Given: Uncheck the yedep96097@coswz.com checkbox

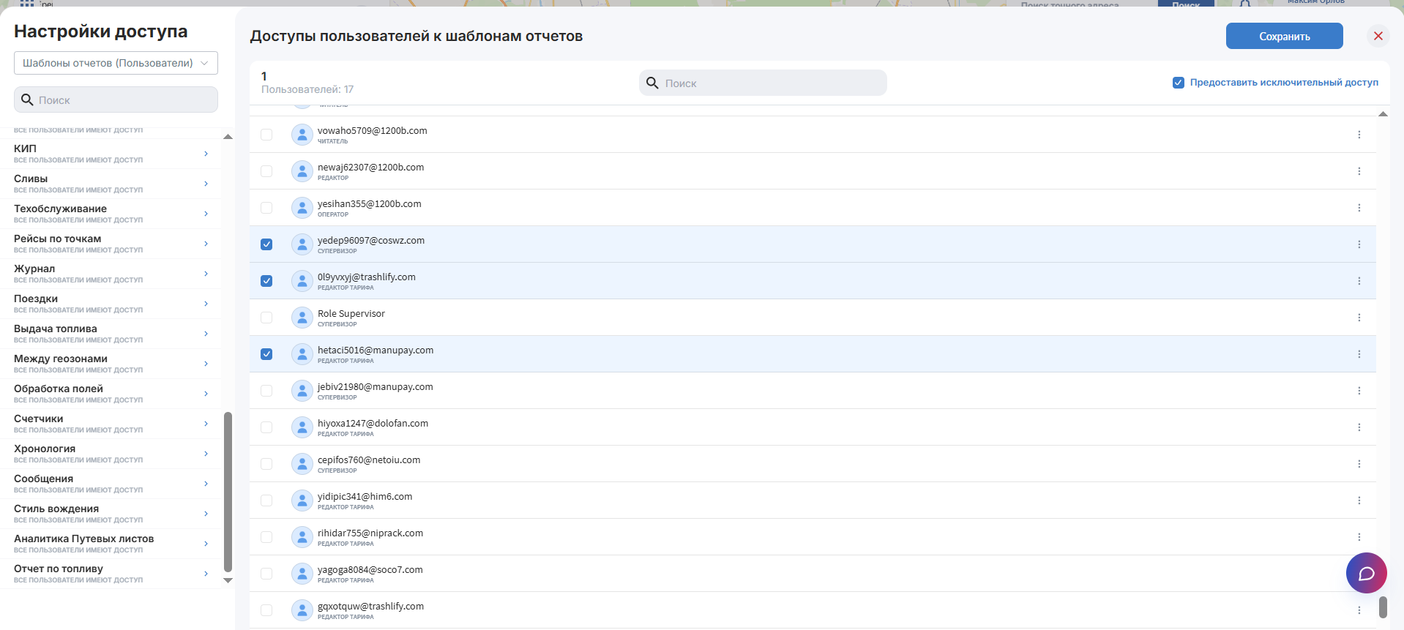Looking at the screenshot, I should [266, 244].
